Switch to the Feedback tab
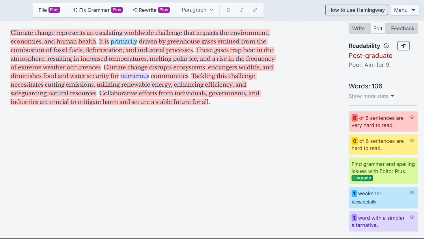The image size is (424, 239). (x=402, y=28)
